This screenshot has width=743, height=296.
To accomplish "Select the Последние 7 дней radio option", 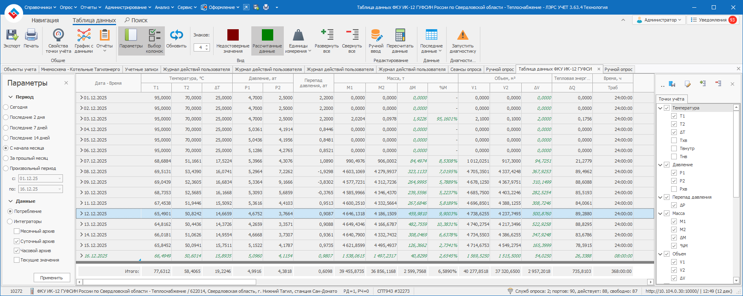I will pyautogui.click(x=6, y=128).
